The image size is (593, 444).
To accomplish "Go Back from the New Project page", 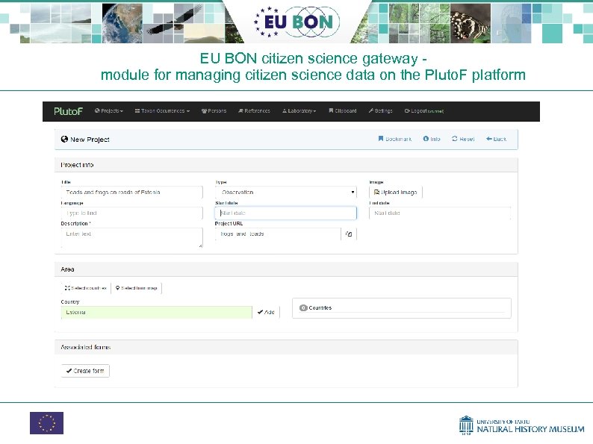I will tap(496, 139).
